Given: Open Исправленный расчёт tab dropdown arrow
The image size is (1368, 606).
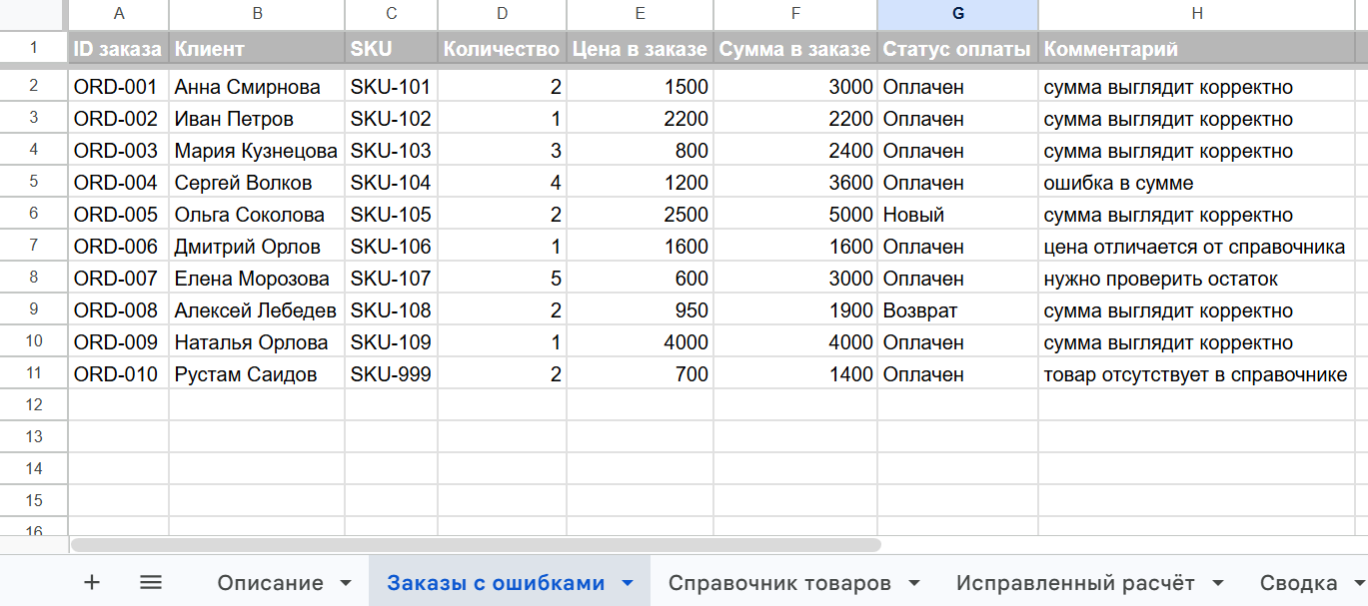Looking at the screenshot, I should point(1217,583).
